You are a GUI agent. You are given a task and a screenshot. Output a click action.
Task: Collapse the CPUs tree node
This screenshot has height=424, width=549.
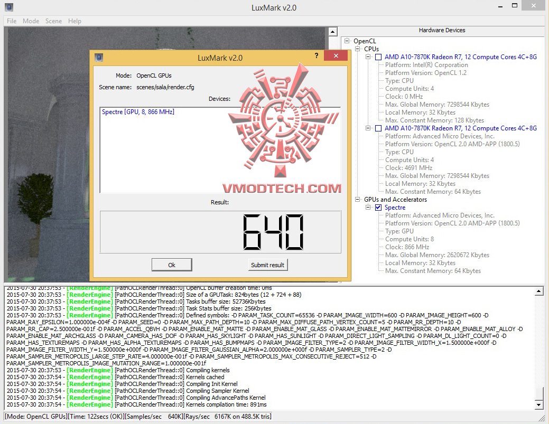pos(358,49)
